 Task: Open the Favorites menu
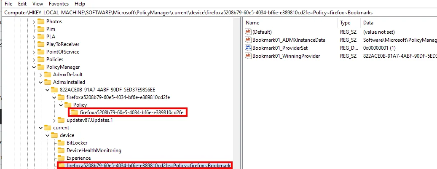pos(59,4)
